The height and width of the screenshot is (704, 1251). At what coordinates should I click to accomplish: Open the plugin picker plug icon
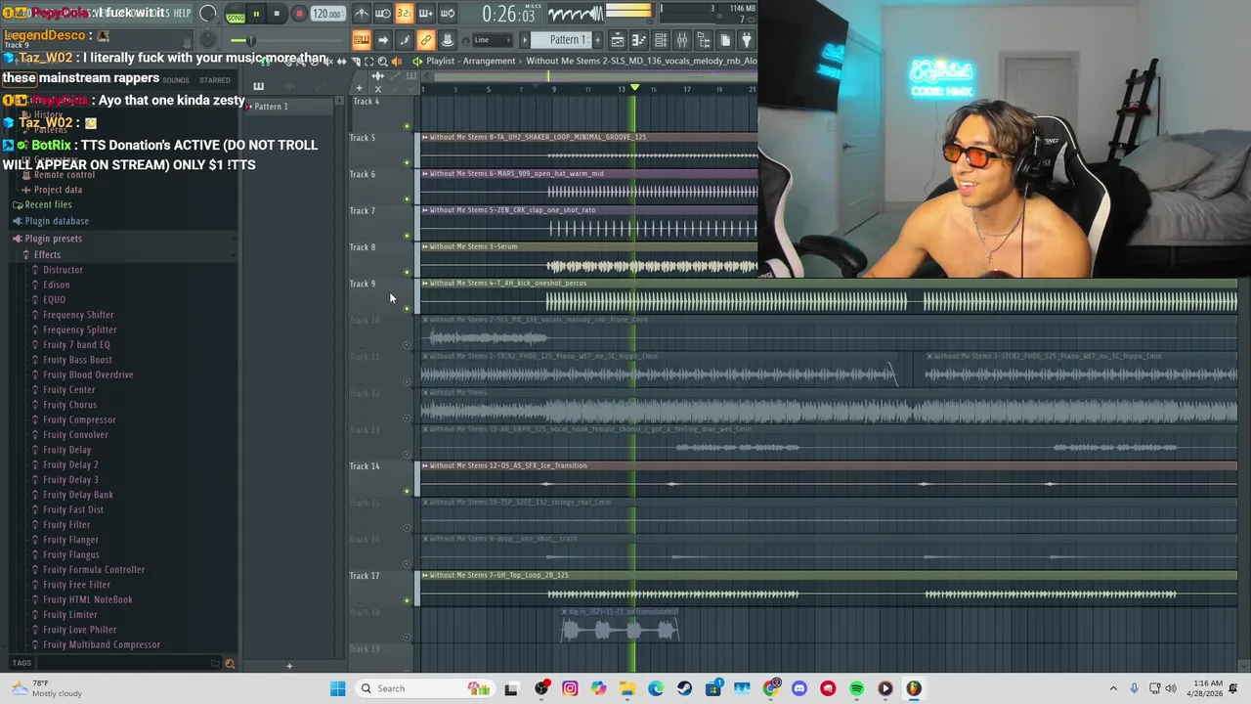tap(747, 40)
